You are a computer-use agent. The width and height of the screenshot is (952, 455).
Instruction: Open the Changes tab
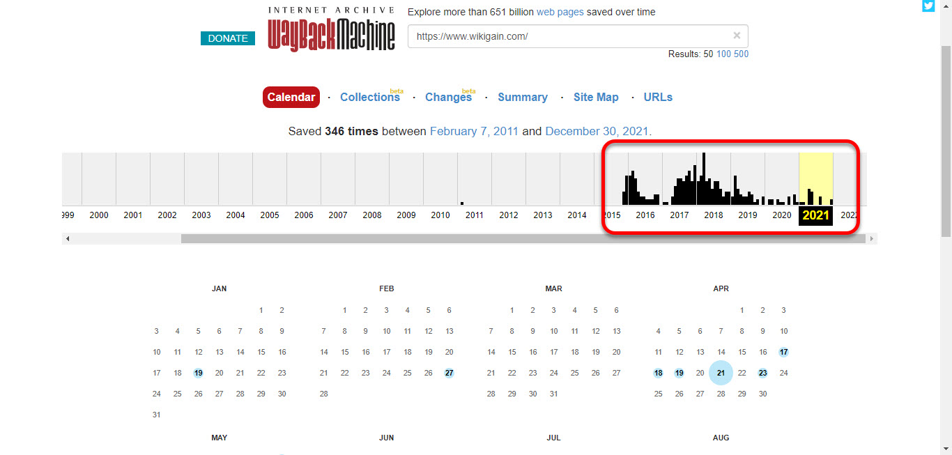click(448, 98)
